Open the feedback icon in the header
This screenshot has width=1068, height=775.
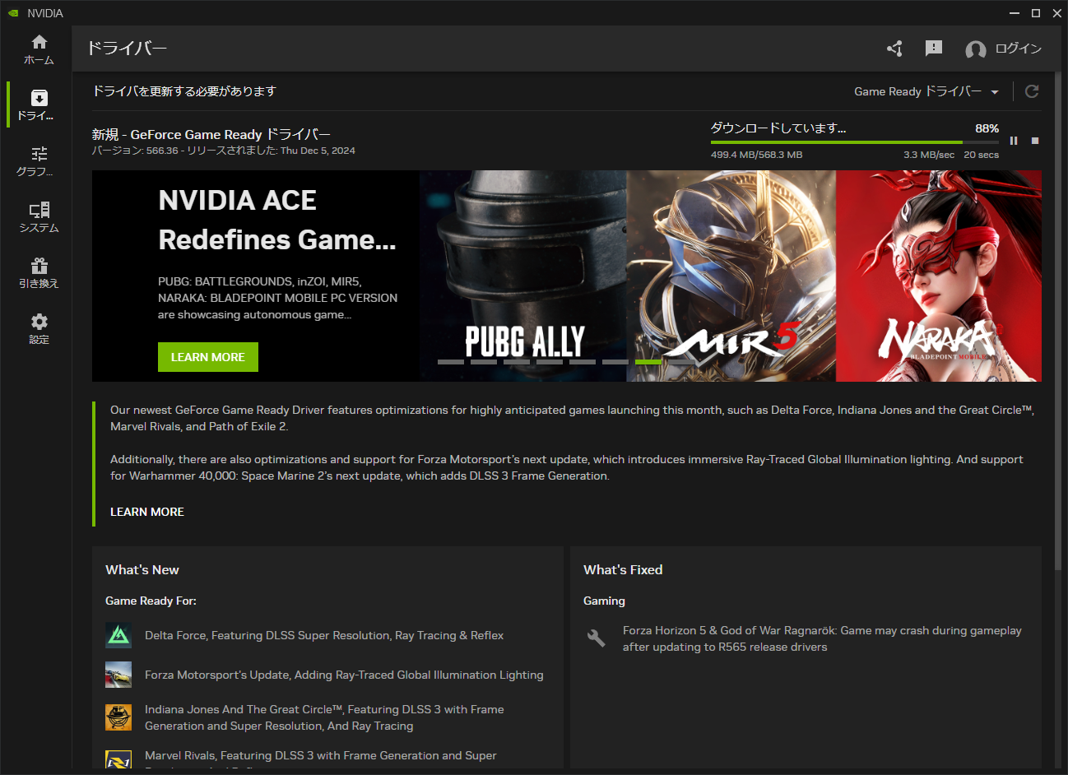tap(934, 49)
